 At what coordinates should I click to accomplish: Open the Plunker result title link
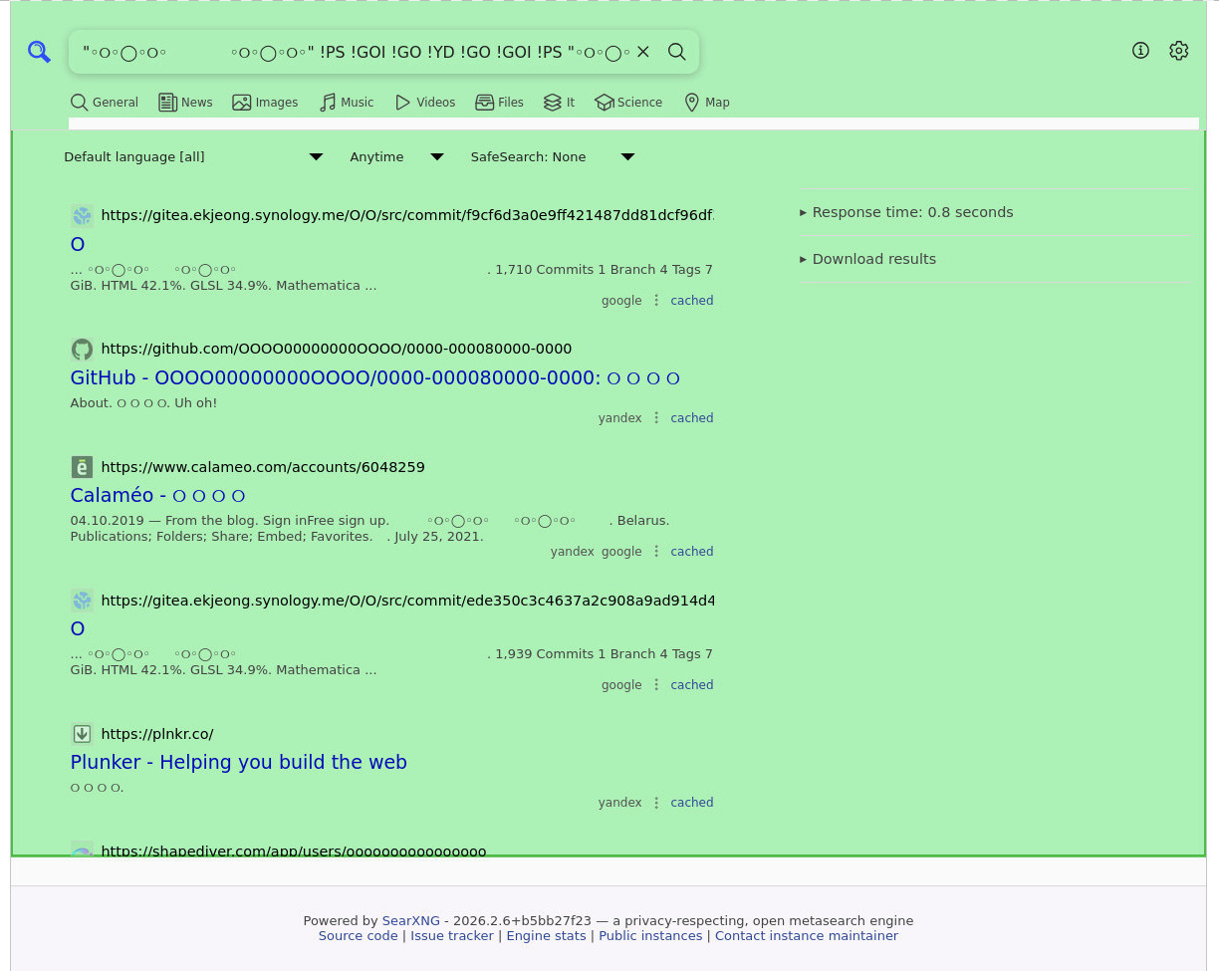click(238, 762)
